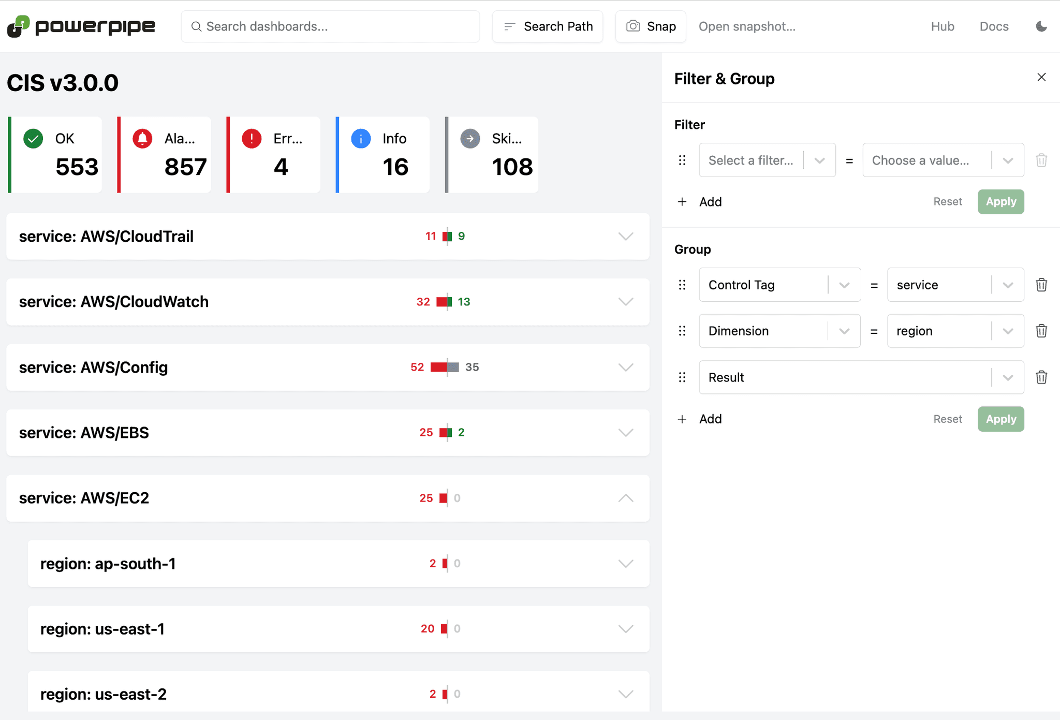1060x720 pixels.
Task: Open the Select a filter dropdown
Action: (767, 160)
